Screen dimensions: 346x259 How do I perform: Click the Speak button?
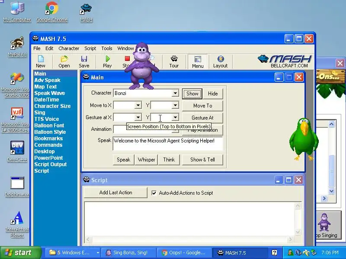point(123,160)
